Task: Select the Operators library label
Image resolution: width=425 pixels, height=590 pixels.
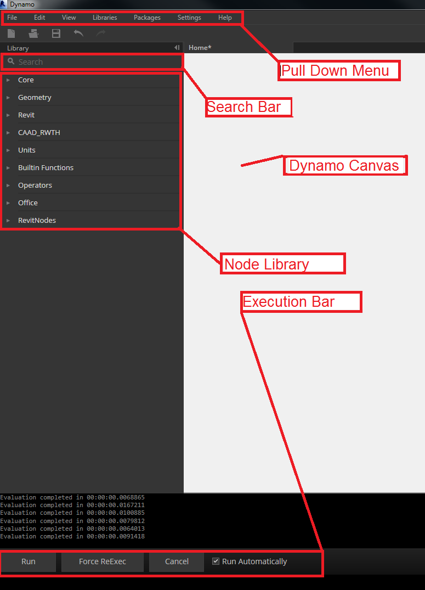Action: tap(35, 185)
